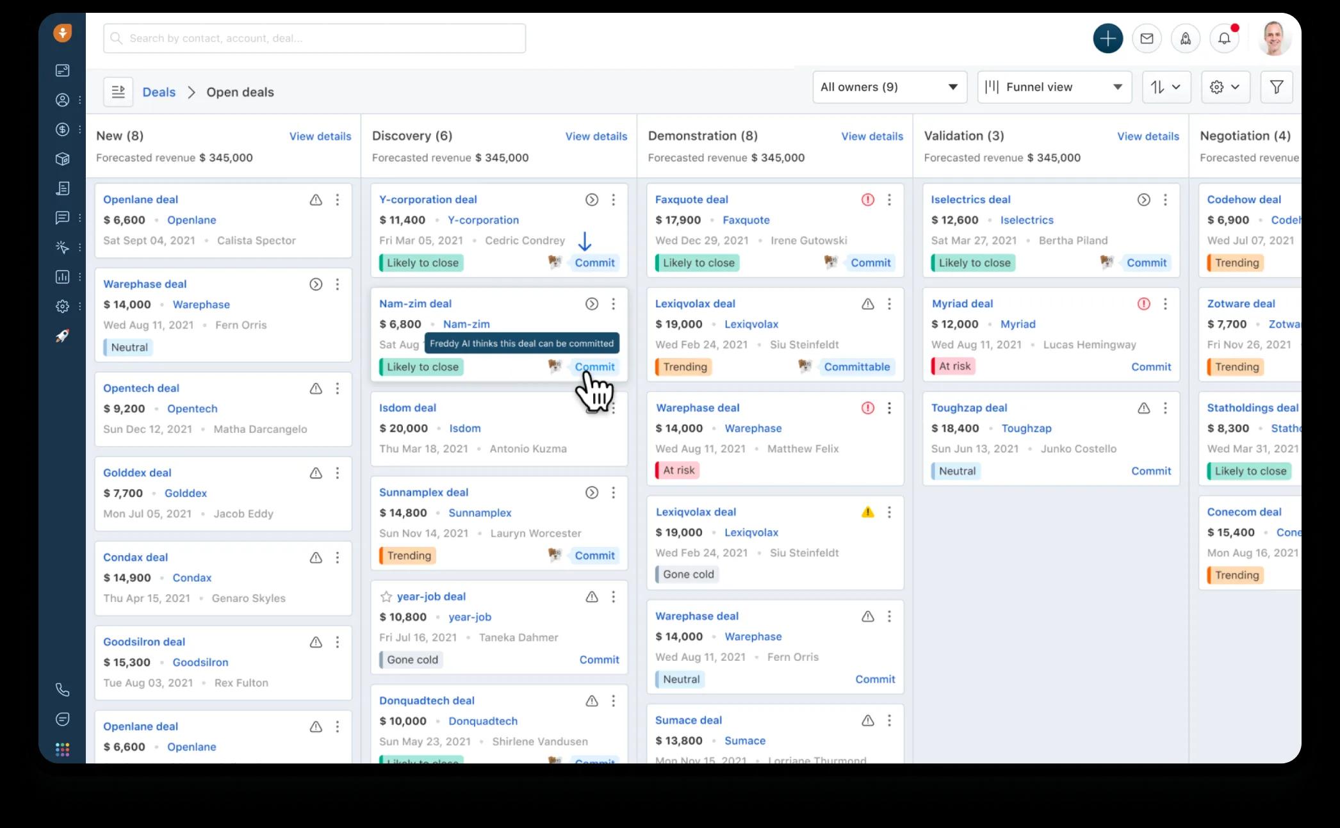The width and height of the screenshot is (1340, 828).
Task: Open the kebab menu on Openlane deal card
Action: tap(338, 200)
